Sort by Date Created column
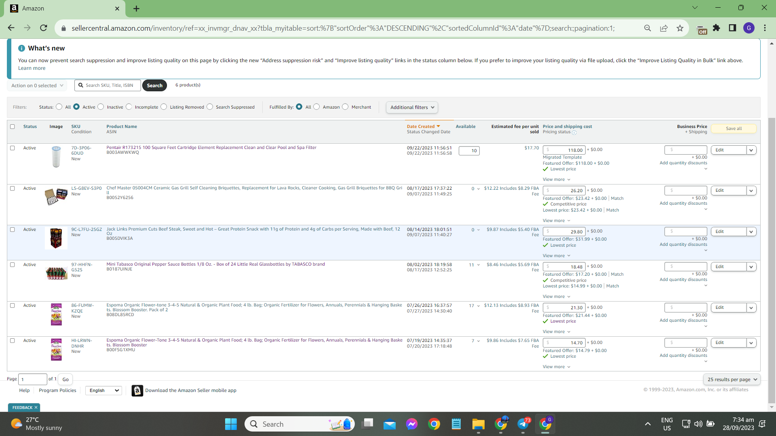 pos(423,126)
